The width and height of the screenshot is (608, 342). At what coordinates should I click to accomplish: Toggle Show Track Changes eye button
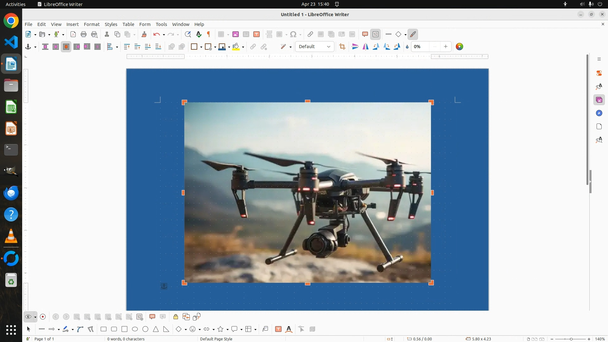(x=28, y=317)
